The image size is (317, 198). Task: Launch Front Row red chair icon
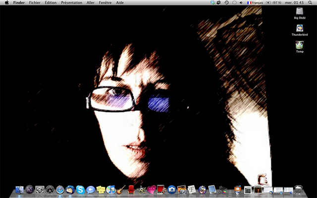tap(131, 190)
